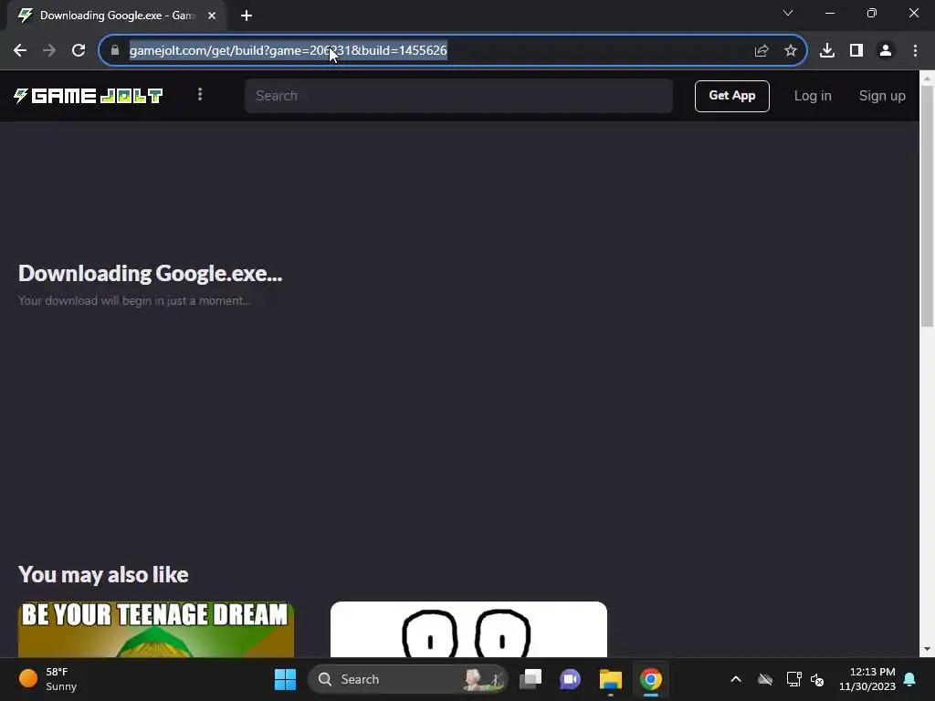View site info via the lock icon
The image size is (935, 701).
[x=114, y=51]
